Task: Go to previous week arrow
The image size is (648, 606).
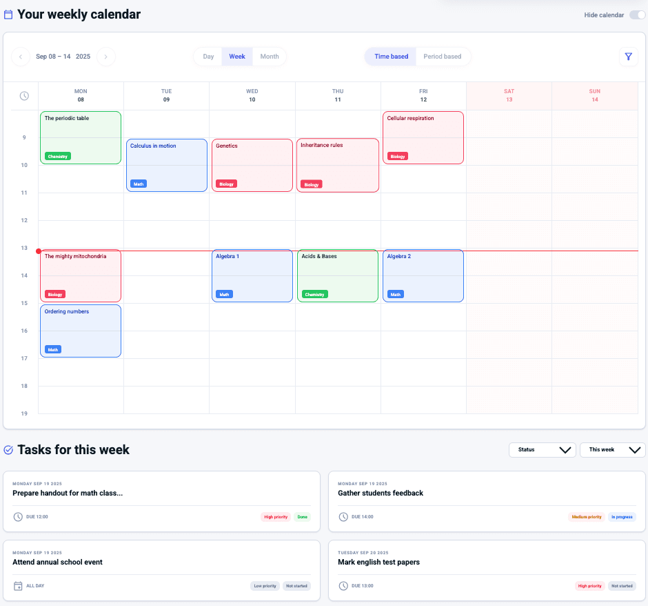Action: tap(21, 57)
